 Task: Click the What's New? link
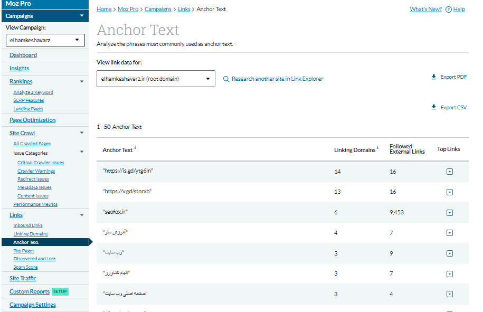click(425, 10)
